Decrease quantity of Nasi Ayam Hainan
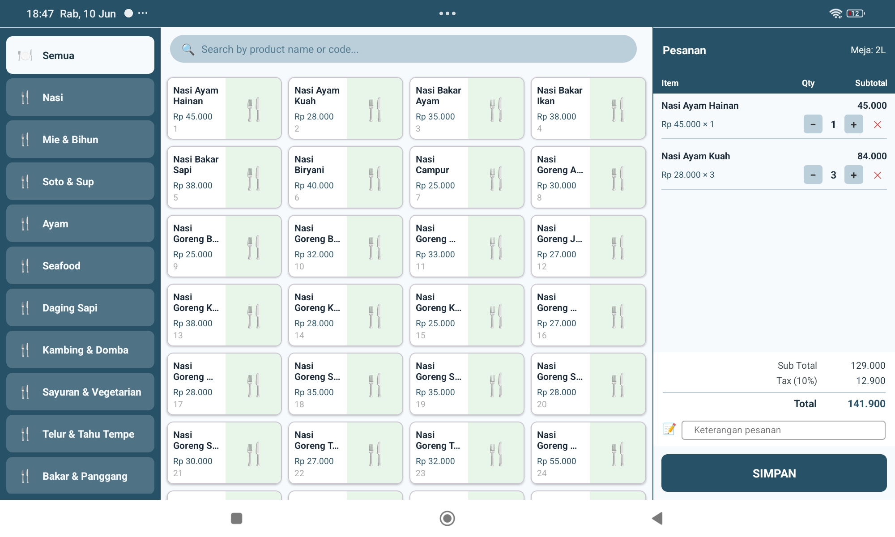This screenshot has width=895, height=537. (x=813, y=124)
